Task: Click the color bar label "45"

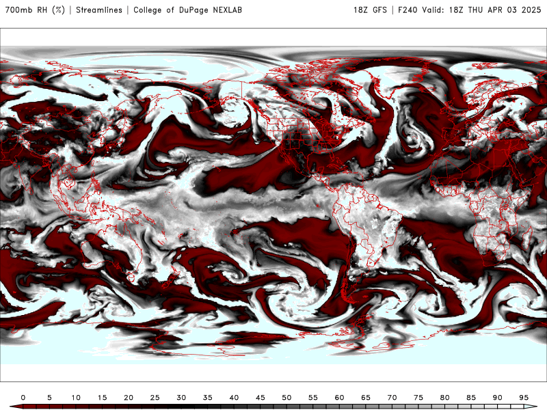Action: tap(261, 398)
